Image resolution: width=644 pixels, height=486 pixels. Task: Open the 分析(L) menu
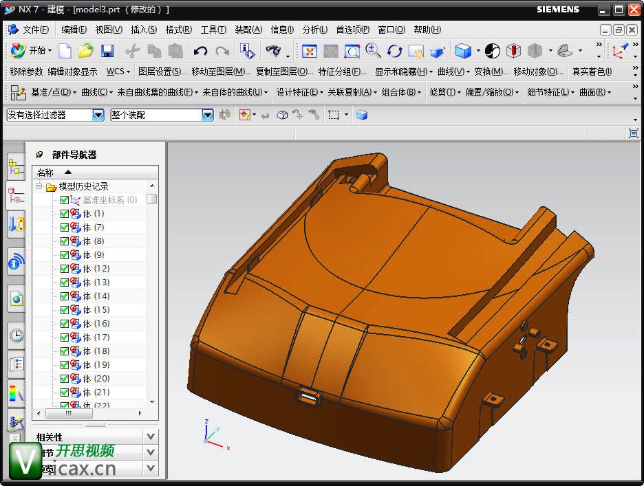(315, 30)
